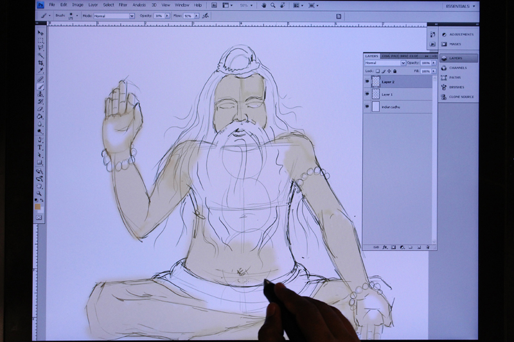514x342 pixels.
Task: Hide the indian sadhu layer
Action: tap(368, 107)
